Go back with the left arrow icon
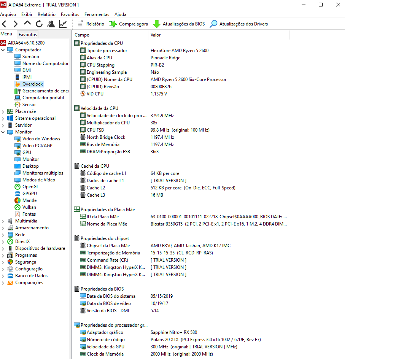Image resolution: width=396 pixels, height=359 pixels. 4,24
